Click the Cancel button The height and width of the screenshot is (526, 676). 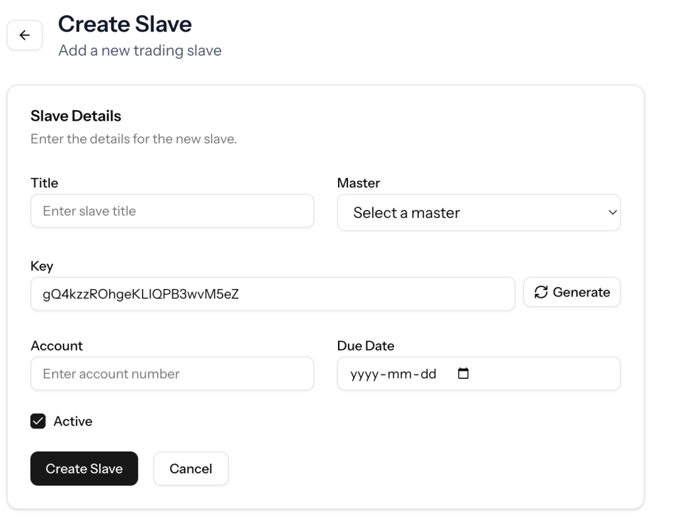(191, 469)
